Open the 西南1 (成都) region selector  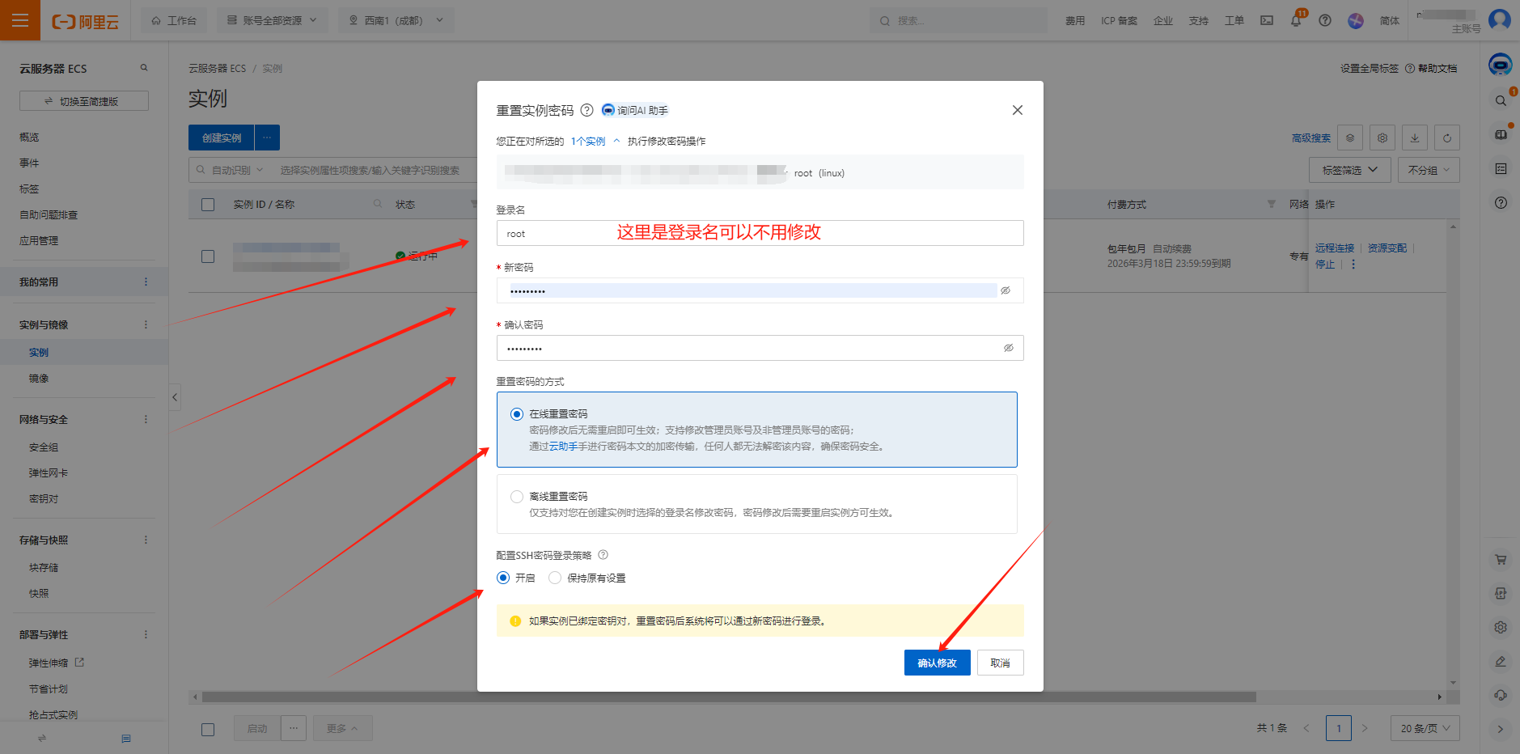[396, 20]
